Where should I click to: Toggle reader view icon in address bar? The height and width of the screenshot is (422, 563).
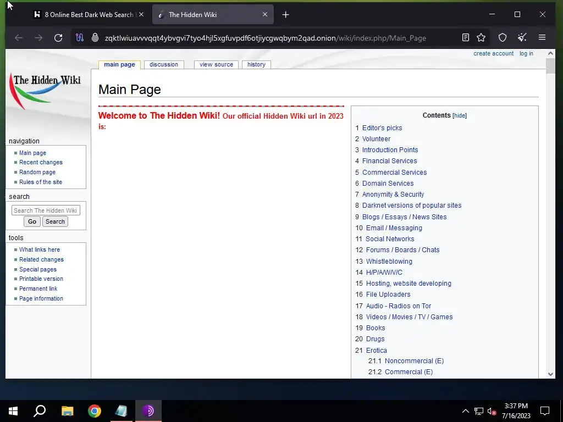pos(465,38)
